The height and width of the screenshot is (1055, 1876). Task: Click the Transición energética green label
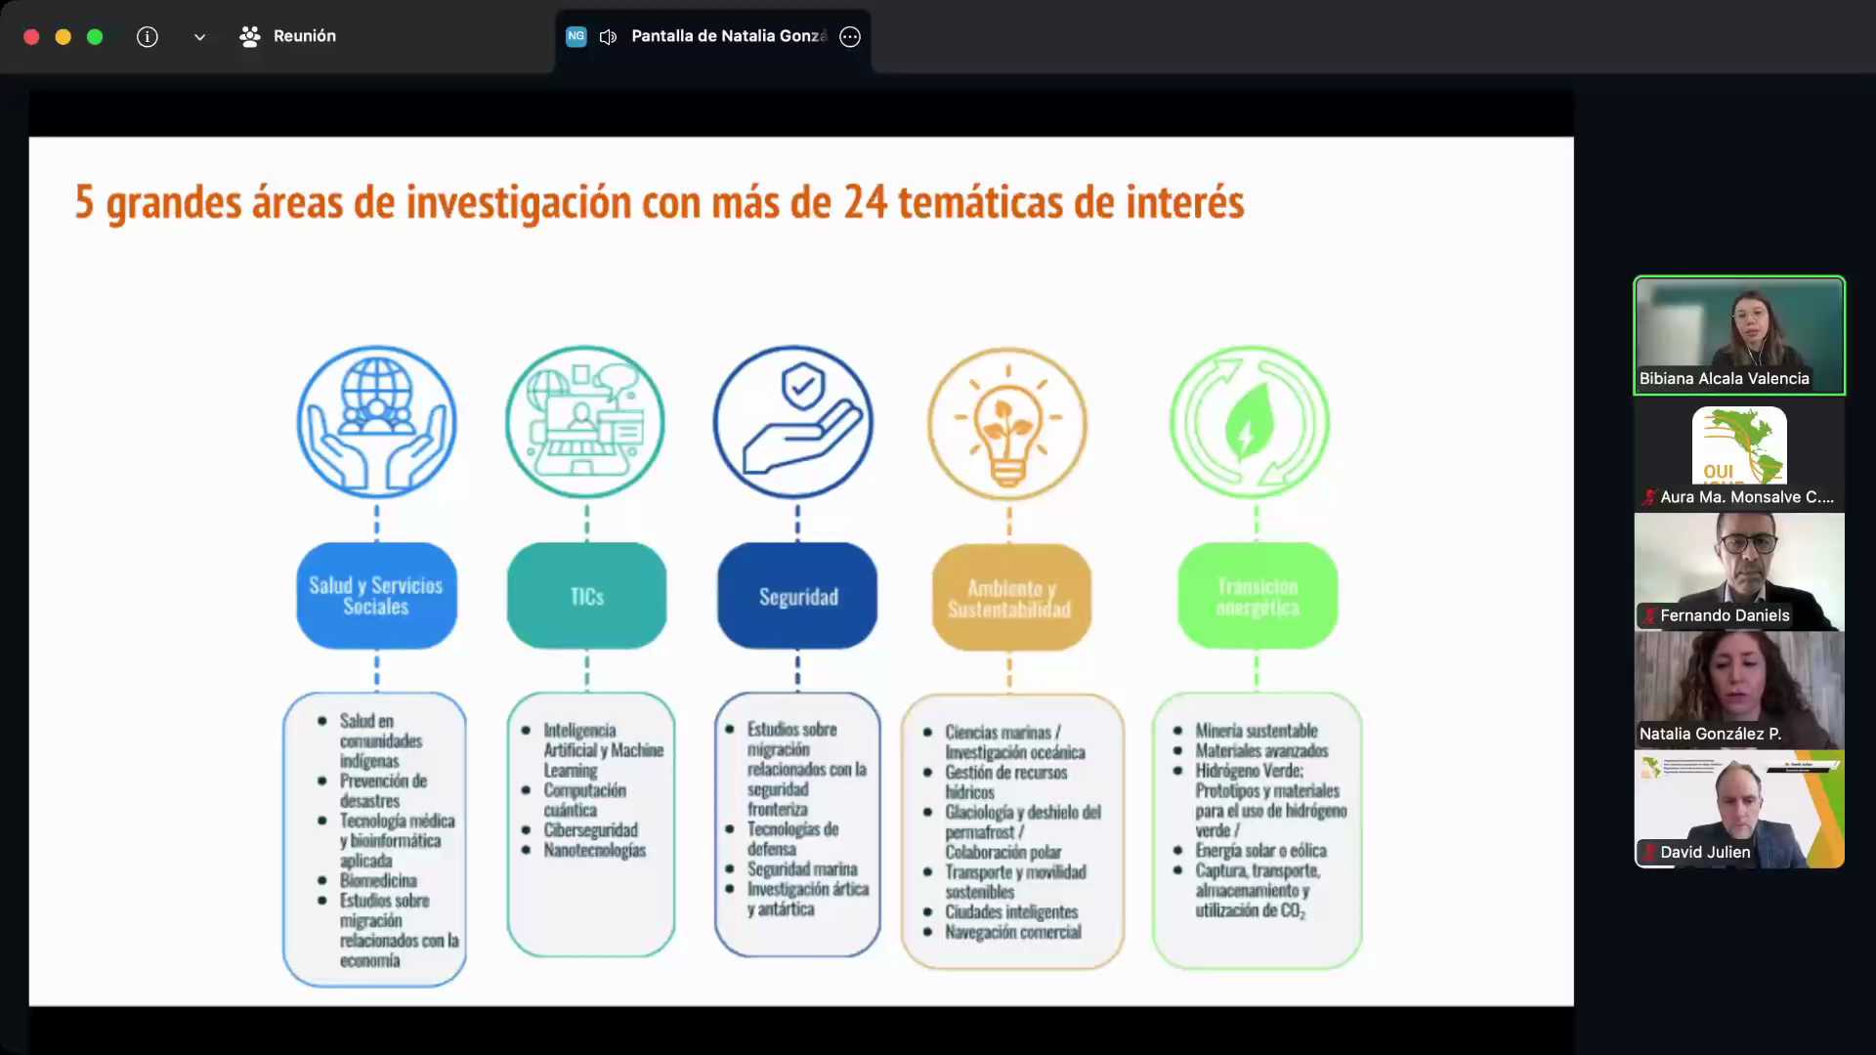point(1258,596)
